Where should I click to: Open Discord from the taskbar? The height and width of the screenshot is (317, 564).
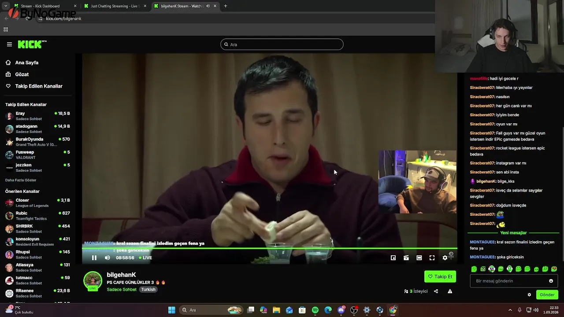pyautogui.click(x=341, y=310)
